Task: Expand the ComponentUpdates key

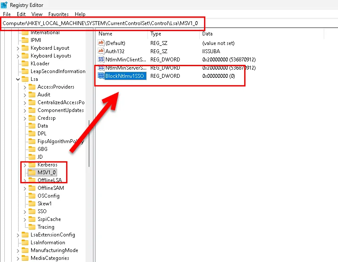Action: (25, 111)
